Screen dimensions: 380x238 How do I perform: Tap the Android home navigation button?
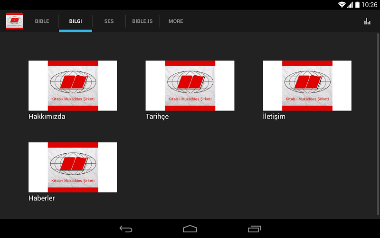pos(190,229)
